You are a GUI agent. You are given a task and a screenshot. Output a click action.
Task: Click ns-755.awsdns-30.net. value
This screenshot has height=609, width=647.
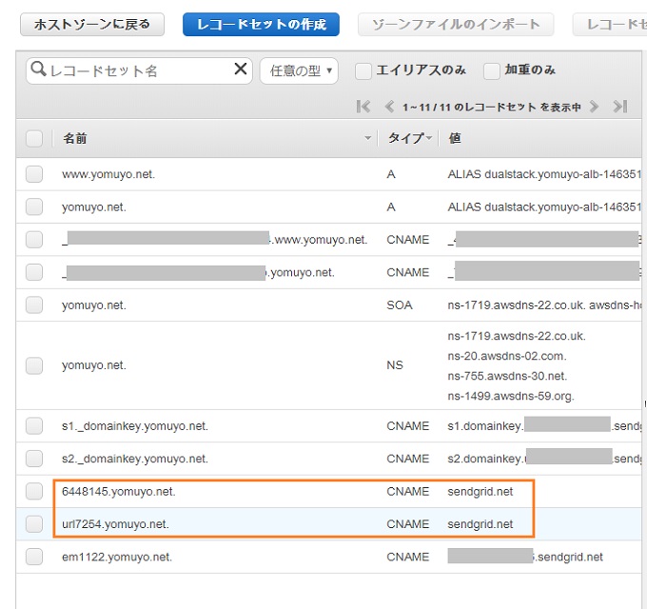click(507, 376)
